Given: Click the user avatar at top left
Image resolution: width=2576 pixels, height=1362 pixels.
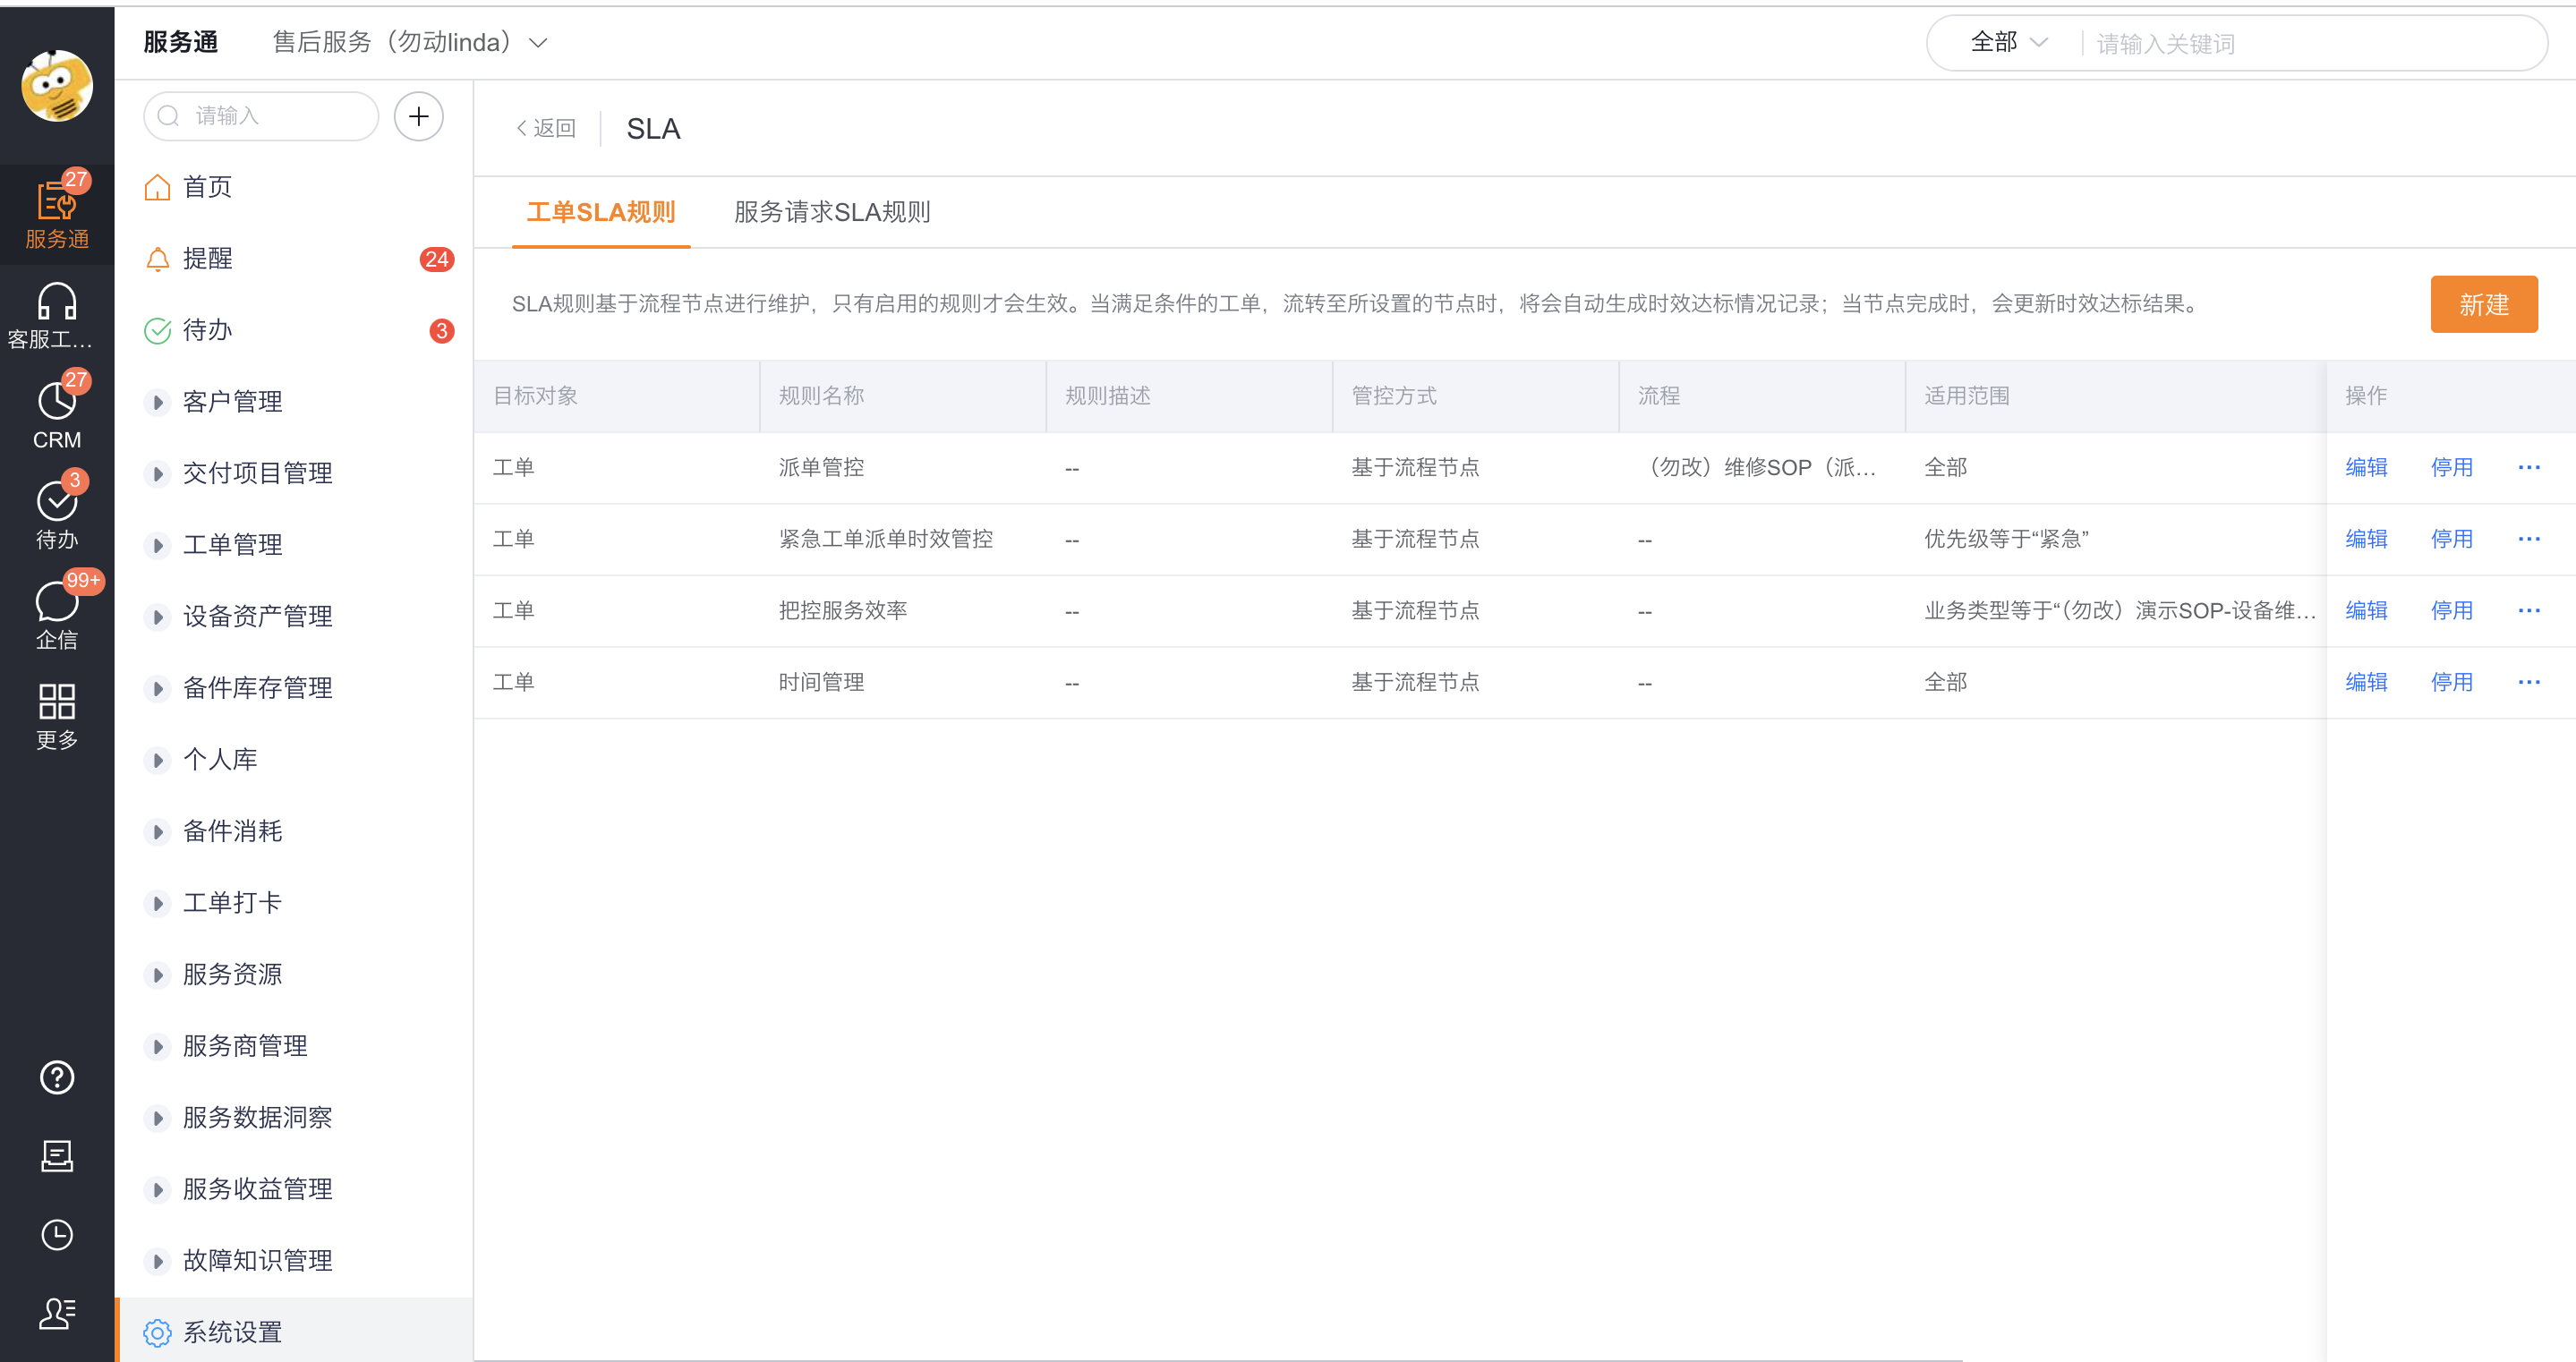Looking at the screenshot, I should tap(57, 86).
